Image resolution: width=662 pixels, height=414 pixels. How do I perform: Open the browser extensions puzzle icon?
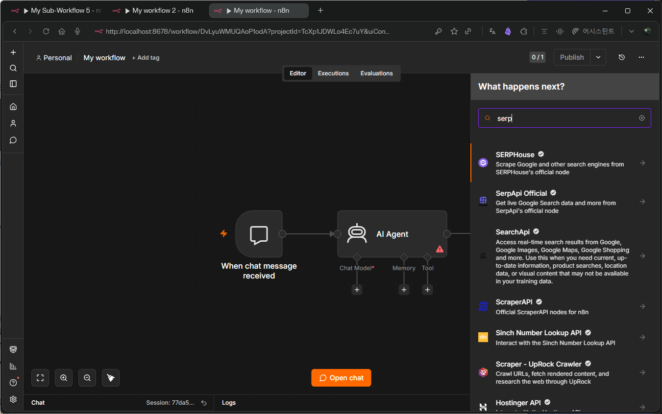[524, 31]
